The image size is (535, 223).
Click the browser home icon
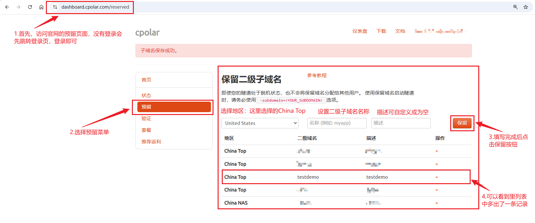(x=41, y=7)
